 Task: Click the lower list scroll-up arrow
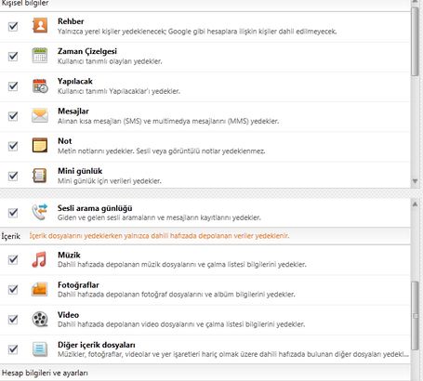415,204
